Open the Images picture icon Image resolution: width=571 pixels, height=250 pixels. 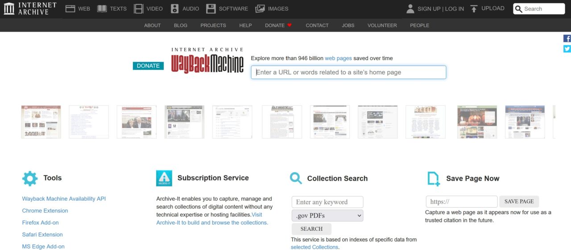tap(260, 8)
